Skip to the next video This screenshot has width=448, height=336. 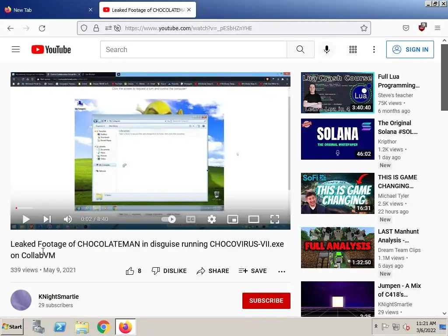47,219
